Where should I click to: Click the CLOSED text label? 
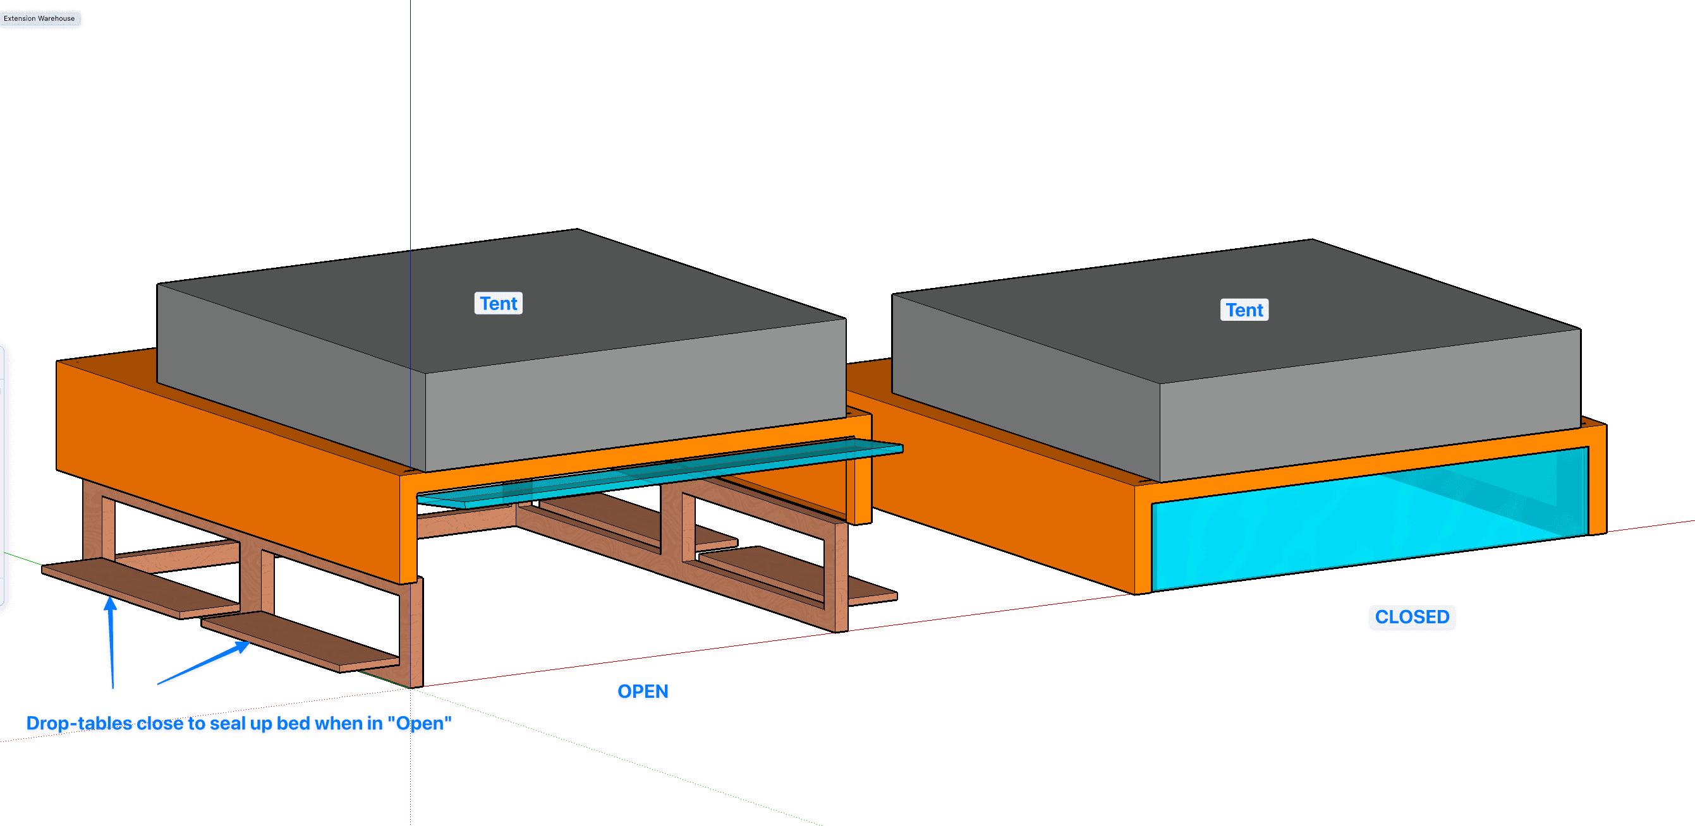click(1411, 617)
